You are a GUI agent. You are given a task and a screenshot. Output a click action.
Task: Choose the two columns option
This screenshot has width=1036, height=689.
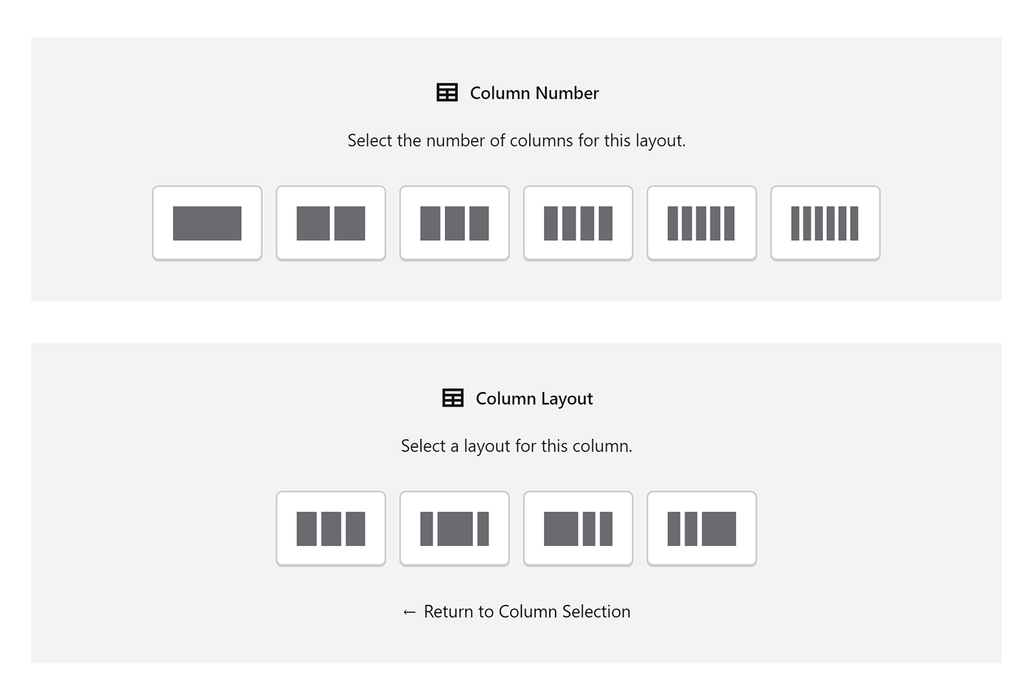click(x=331, y=223)
